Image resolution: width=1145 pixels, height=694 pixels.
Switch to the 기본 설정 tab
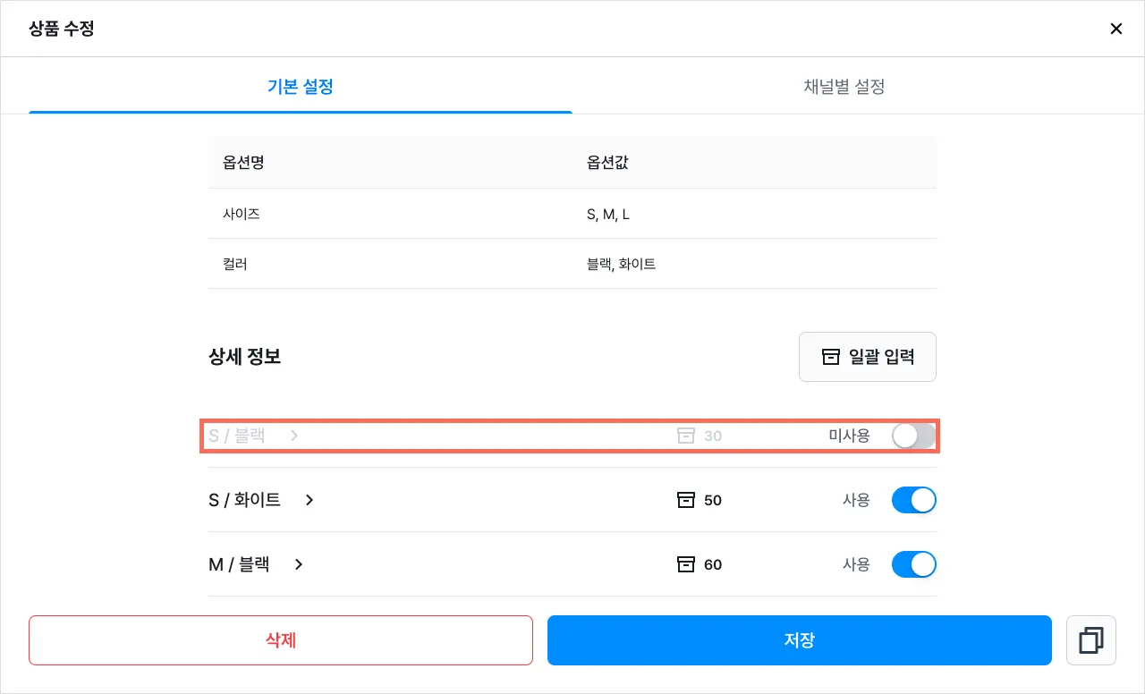tap(301, 87)
